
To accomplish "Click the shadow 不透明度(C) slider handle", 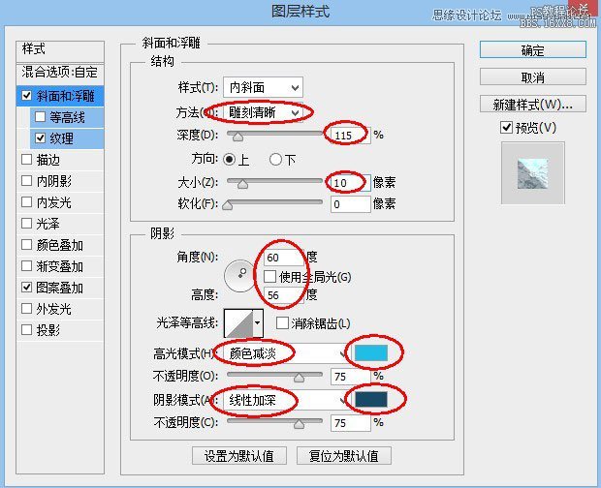I will click(299, 424).
